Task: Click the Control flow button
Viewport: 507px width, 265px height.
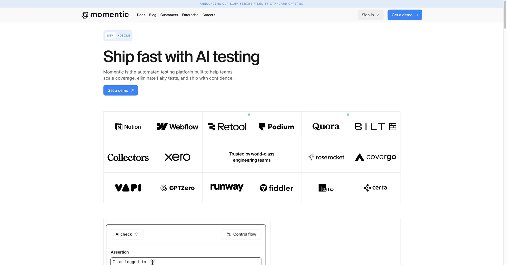Action: click(x=241, y=234)
